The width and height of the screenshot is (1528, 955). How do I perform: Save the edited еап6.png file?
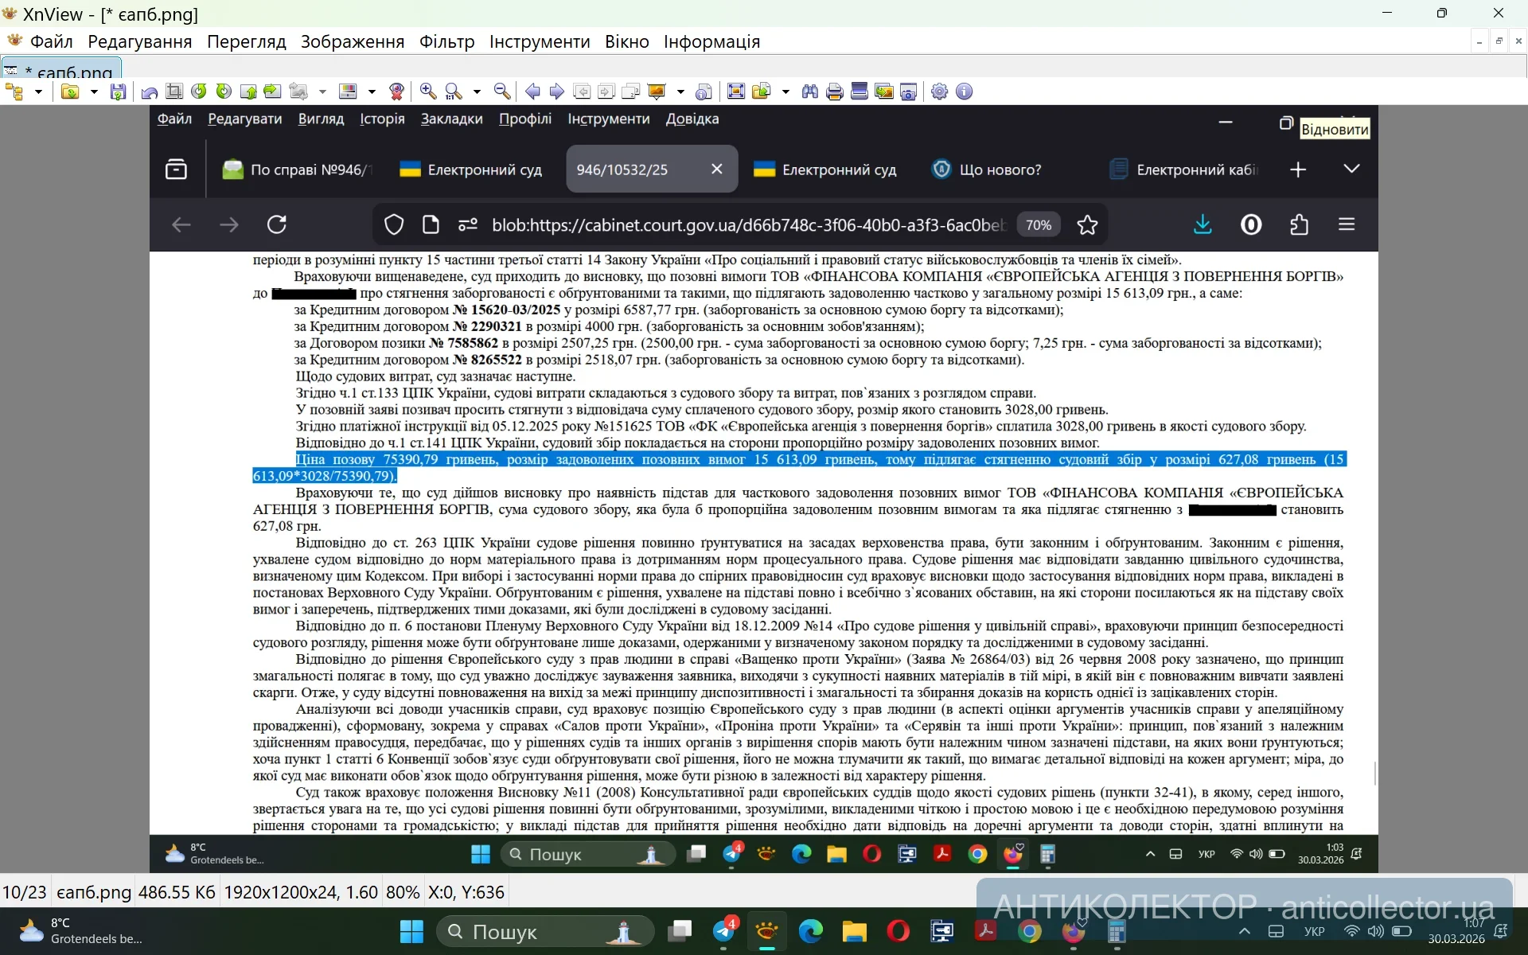coord(118,92)
